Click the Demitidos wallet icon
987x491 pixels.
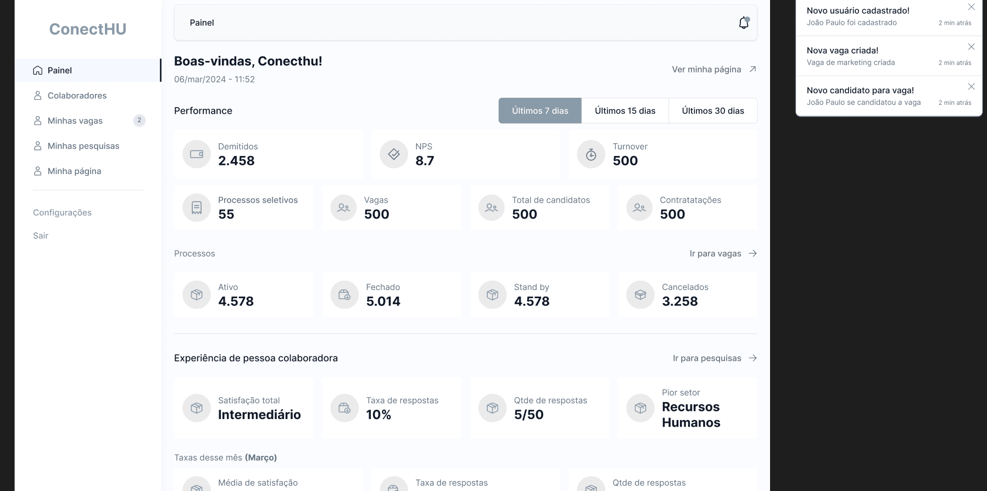tap(197, 154)
